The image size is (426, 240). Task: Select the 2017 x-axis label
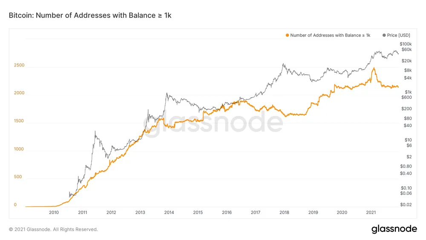[256, 212]
